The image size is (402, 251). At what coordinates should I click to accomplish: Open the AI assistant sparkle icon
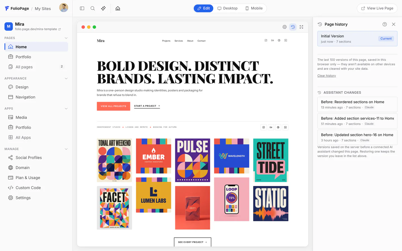(x=103, y=8)
